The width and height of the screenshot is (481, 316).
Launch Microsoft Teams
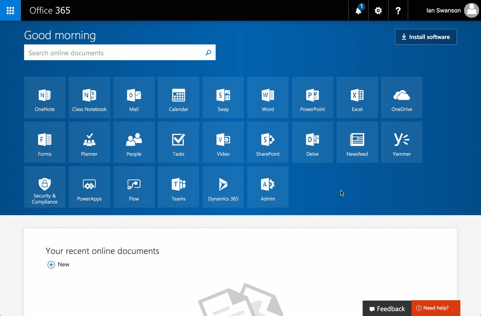[178, 187]
